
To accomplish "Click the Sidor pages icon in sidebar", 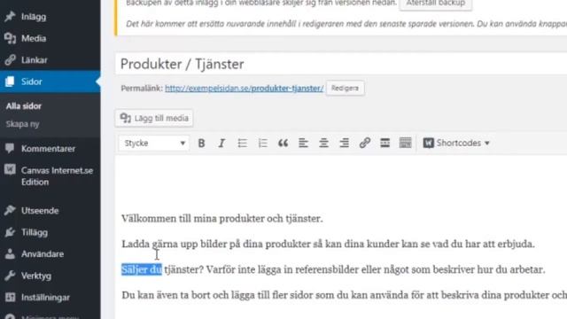I will coord(10,82).
